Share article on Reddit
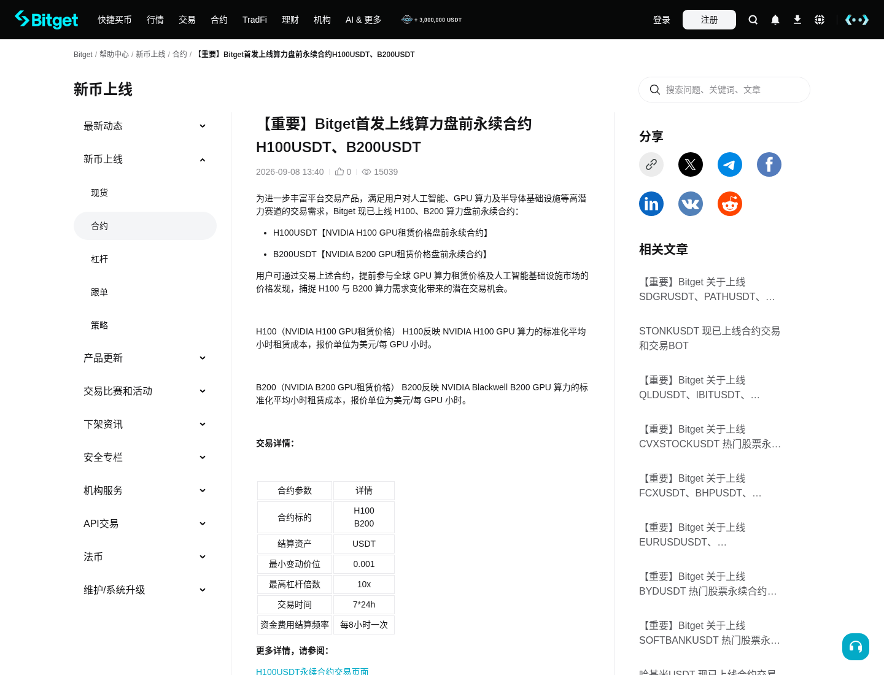This screenshot has height=675, width=884. pyautogui.click(x=730, y=204)
